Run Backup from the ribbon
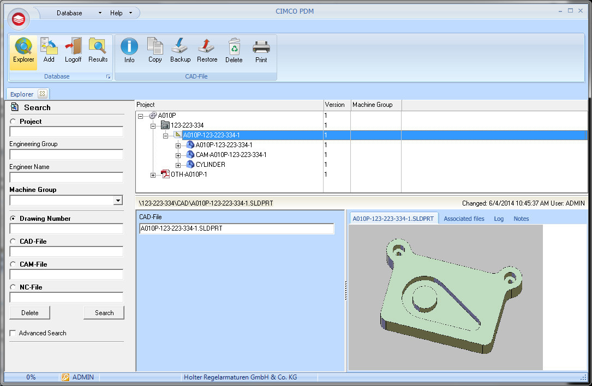 click(x=180, y=46)
